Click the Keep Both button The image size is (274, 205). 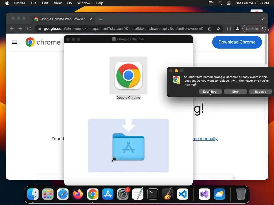point(210,92)
